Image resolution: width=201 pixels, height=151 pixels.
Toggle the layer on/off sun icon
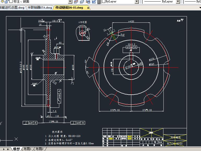pos(2,1)
